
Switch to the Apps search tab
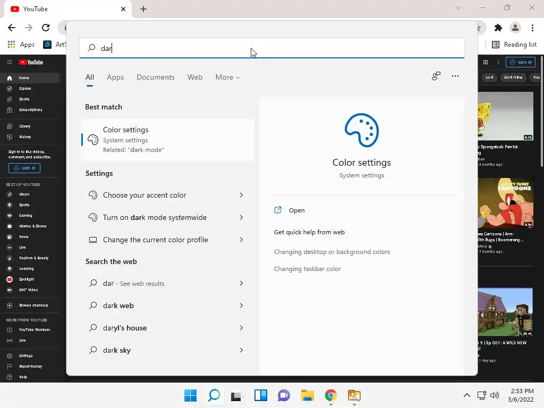(x=115, y=78)
